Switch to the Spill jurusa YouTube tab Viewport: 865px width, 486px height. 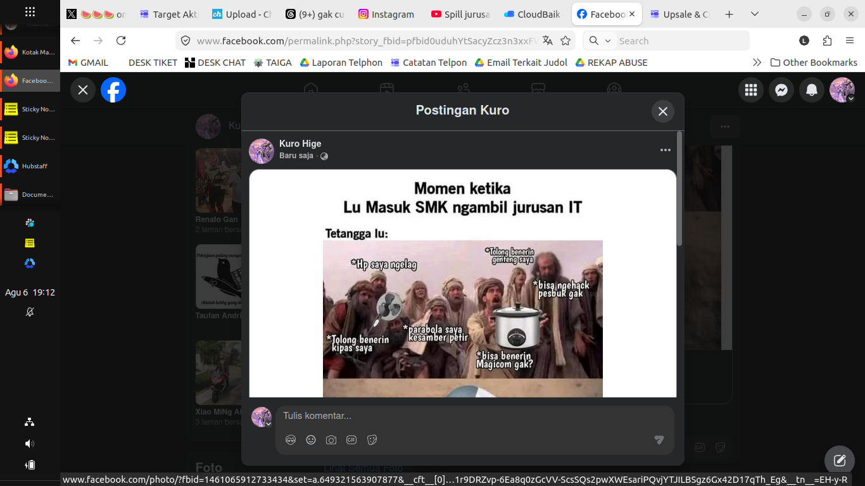pyautogui.click(x=459, y=14)
